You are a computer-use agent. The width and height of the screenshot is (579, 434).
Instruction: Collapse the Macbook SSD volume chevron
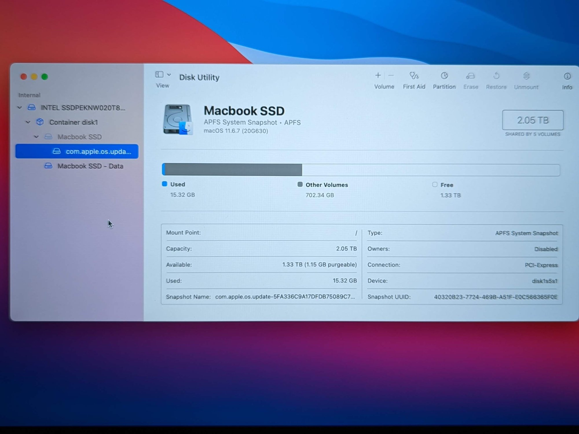(36, 137)
